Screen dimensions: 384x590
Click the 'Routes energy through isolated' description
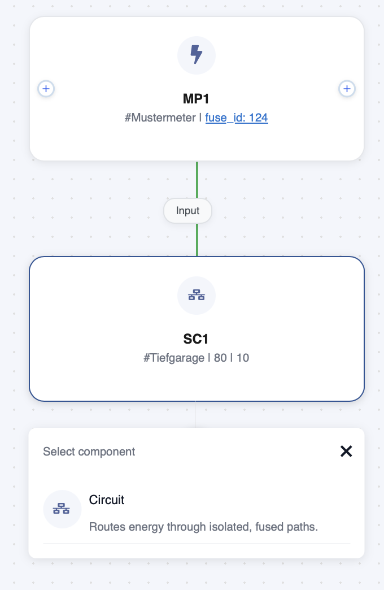click(203, 527)
